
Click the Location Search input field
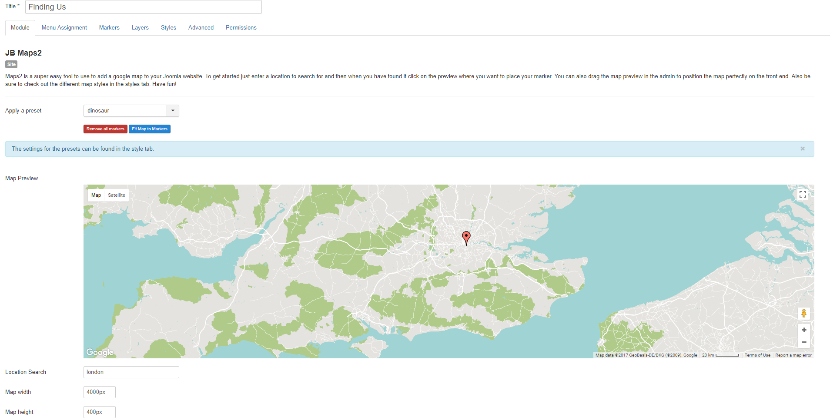tap(131, 372)
